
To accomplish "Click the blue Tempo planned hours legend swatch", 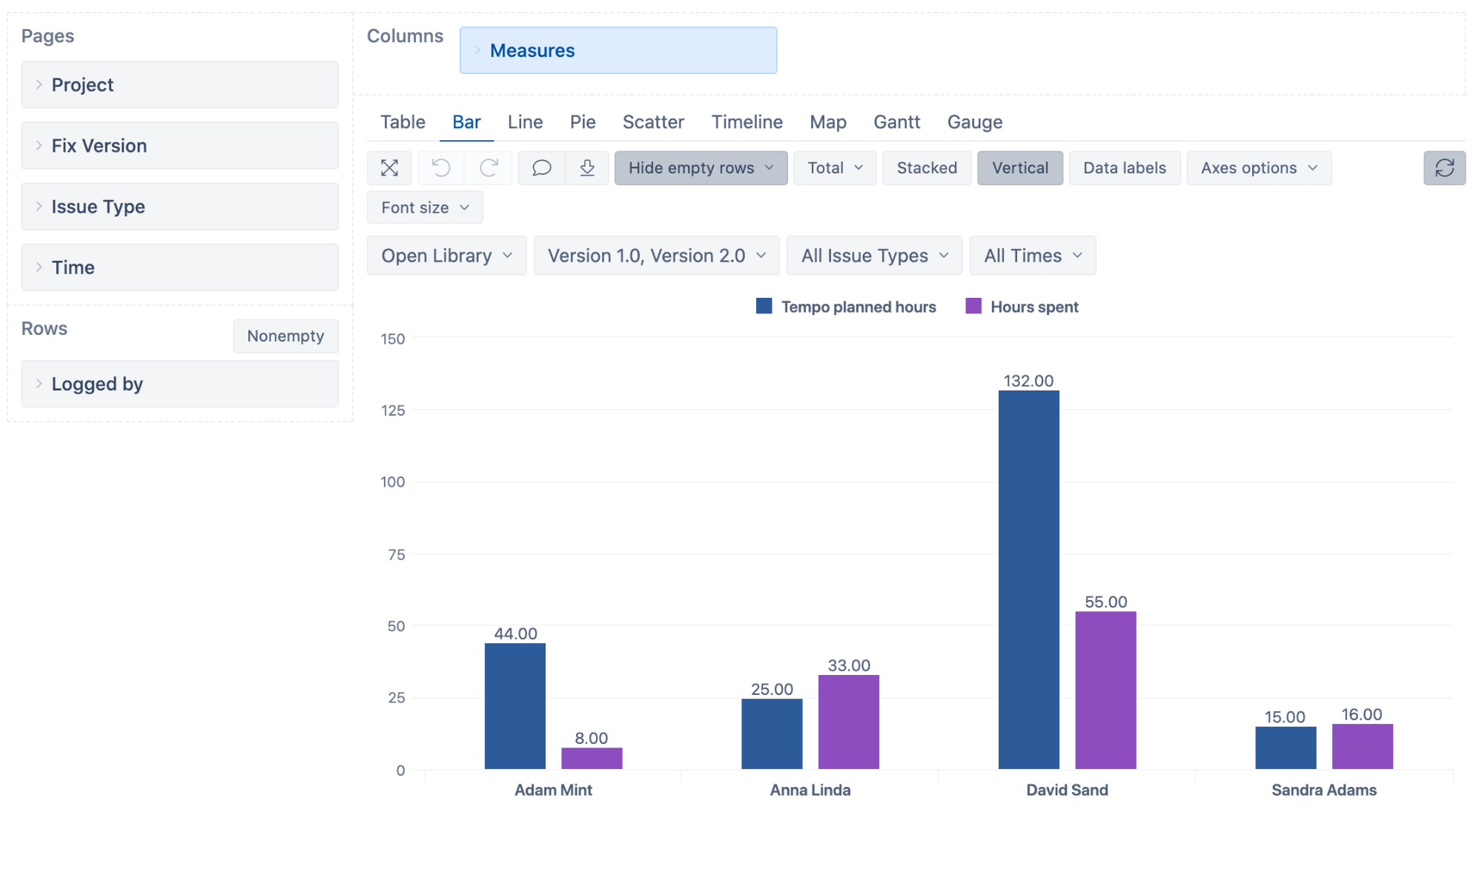I will point(764,305).
